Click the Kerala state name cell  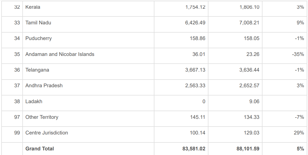tap(33, 7)
